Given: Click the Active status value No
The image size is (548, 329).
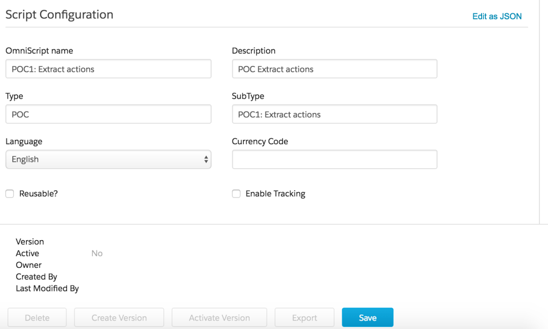Looking at the screenshot, I should point(97,253).
